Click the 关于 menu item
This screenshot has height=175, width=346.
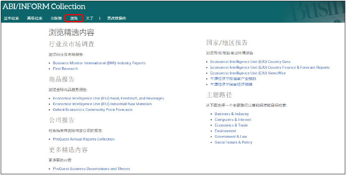pyautogui.click(x=90, y=18)
